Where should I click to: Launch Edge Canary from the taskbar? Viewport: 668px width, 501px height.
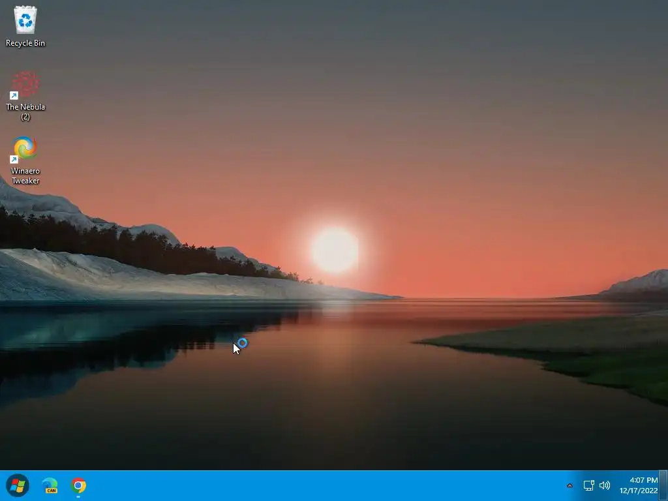[50, 485]
